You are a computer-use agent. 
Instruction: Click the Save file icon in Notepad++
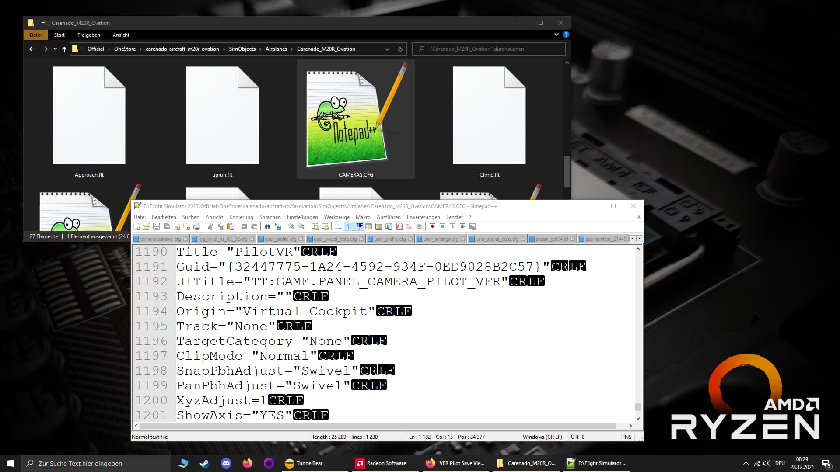point(157,226)
